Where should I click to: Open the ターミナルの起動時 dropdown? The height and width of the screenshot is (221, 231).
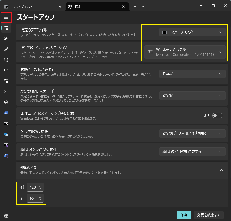(192, 134)
